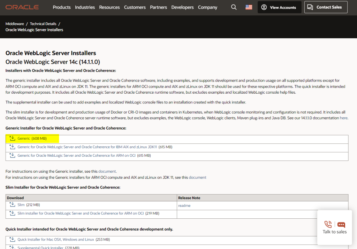The image size is (357, 249).
Task: Follow the Middleware breadcrumb link
Action: point(15,24)
